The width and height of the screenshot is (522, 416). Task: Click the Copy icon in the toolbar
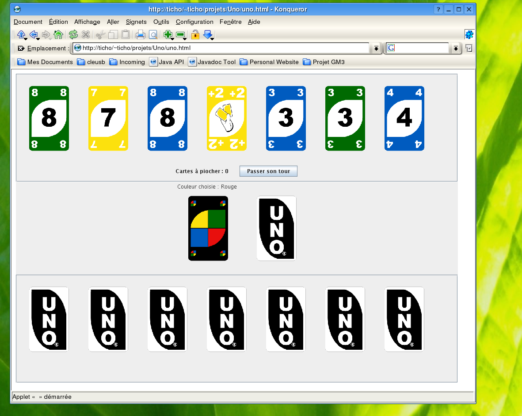[x=113, y=34]
